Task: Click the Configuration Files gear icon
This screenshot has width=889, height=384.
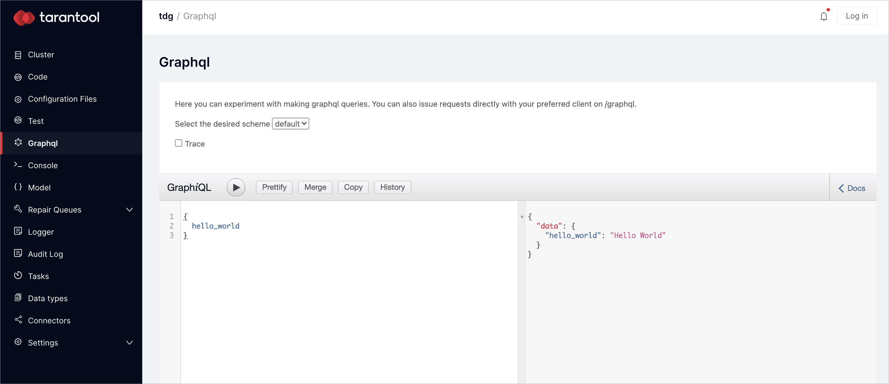Action: [x=18, y=99]
